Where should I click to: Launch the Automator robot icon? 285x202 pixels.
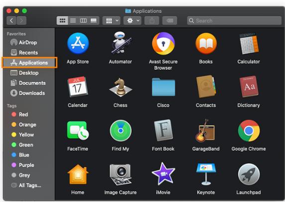121,43
